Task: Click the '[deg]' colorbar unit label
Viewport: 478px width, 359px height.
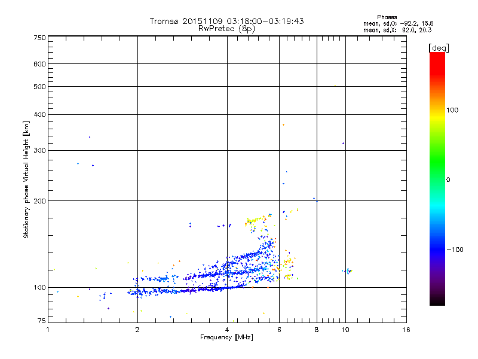Action: (439, 48)
